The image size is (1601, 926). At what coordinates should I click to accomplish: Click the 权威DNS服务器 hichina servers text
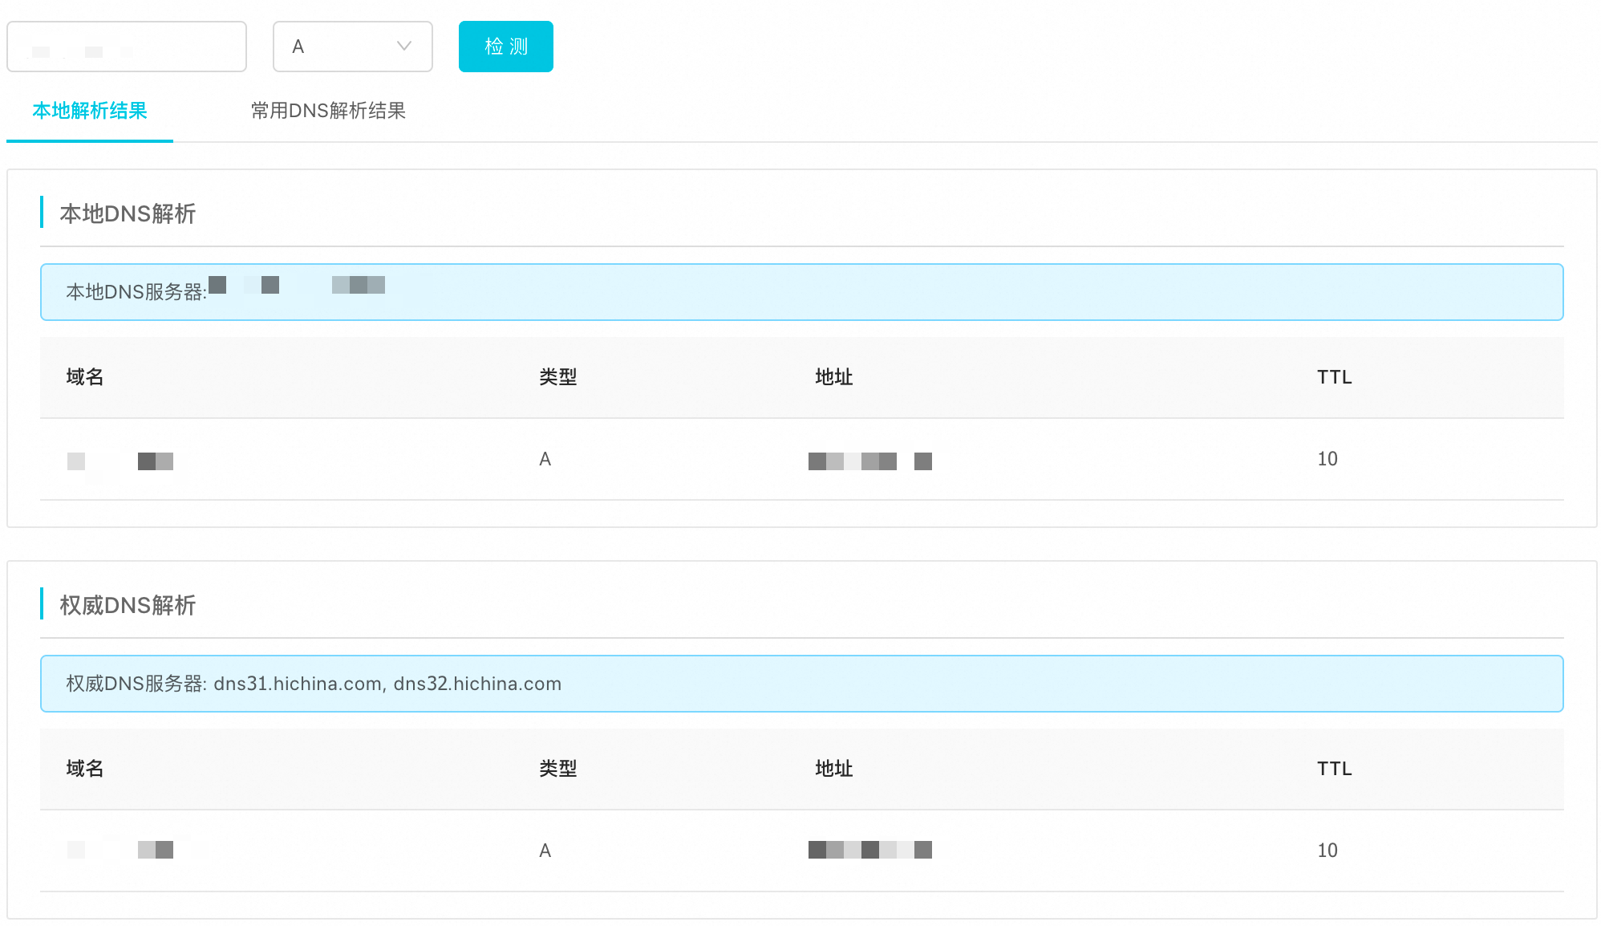pyautogui.click(x=314, y=684)
